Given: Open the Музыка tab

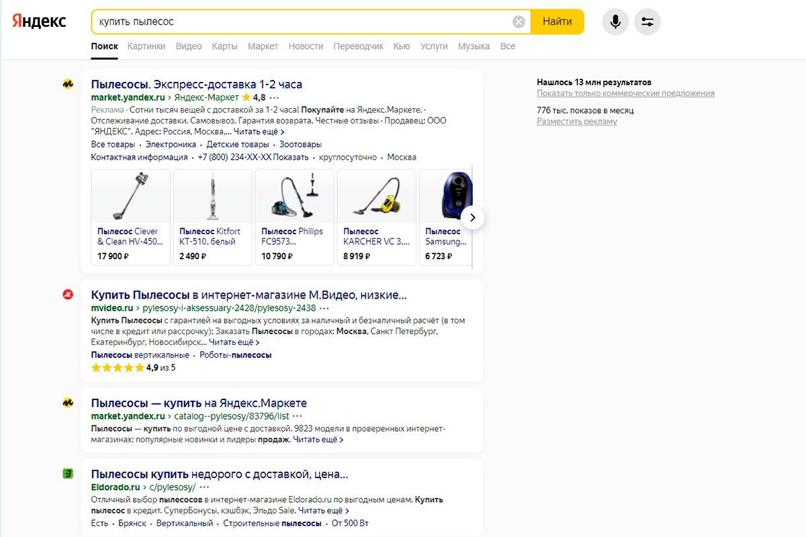Looking at the screenshot, I should (x=474, y=46).
